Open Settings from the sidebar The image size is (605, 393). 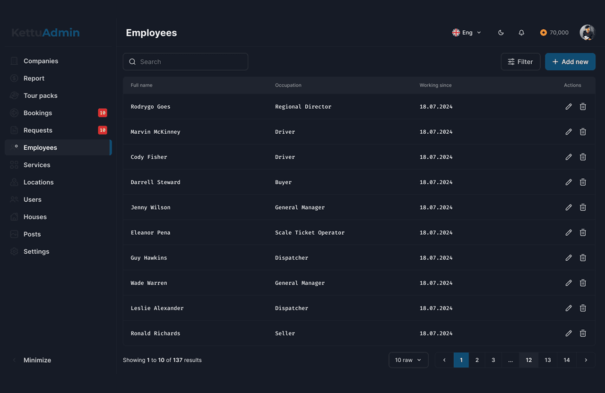(x=36, y=251)
